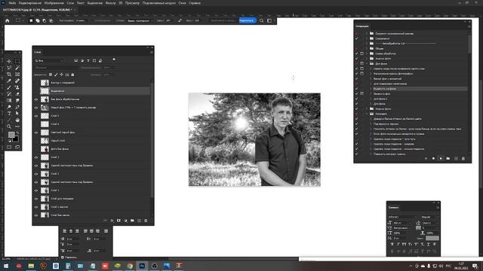Toggle checkmark for 'Заменить фон' action
Image resolution: width=483 pixels, height=271 pixels.
tap(357, 93)
